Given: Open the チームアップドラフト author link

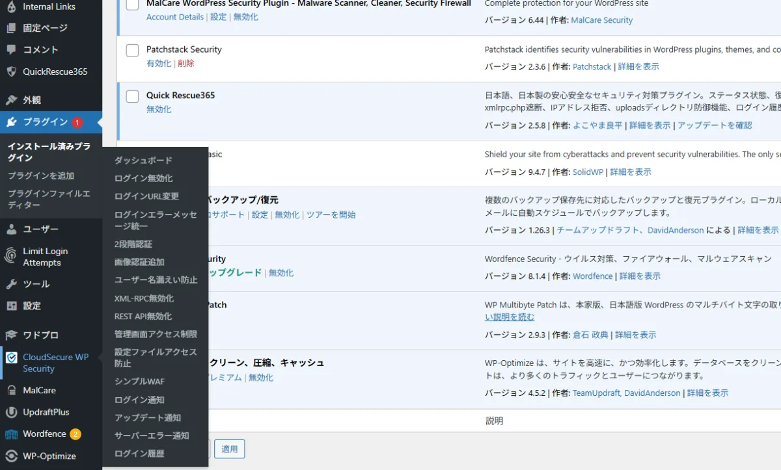Looking at the screenshot, I should [598, 230].
